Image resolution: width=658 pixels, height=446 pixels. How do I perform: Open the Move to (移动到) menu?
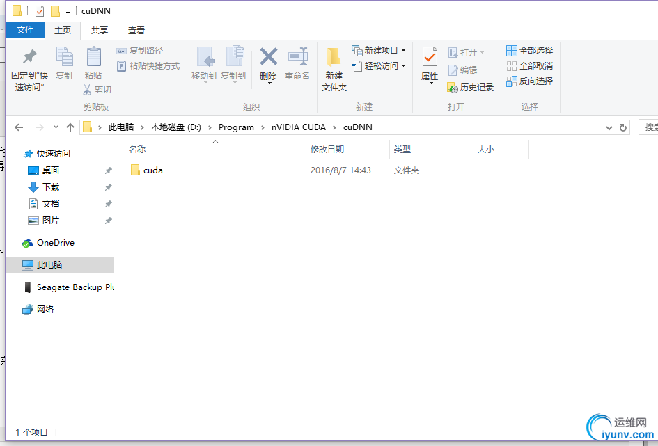click(204, 65)
